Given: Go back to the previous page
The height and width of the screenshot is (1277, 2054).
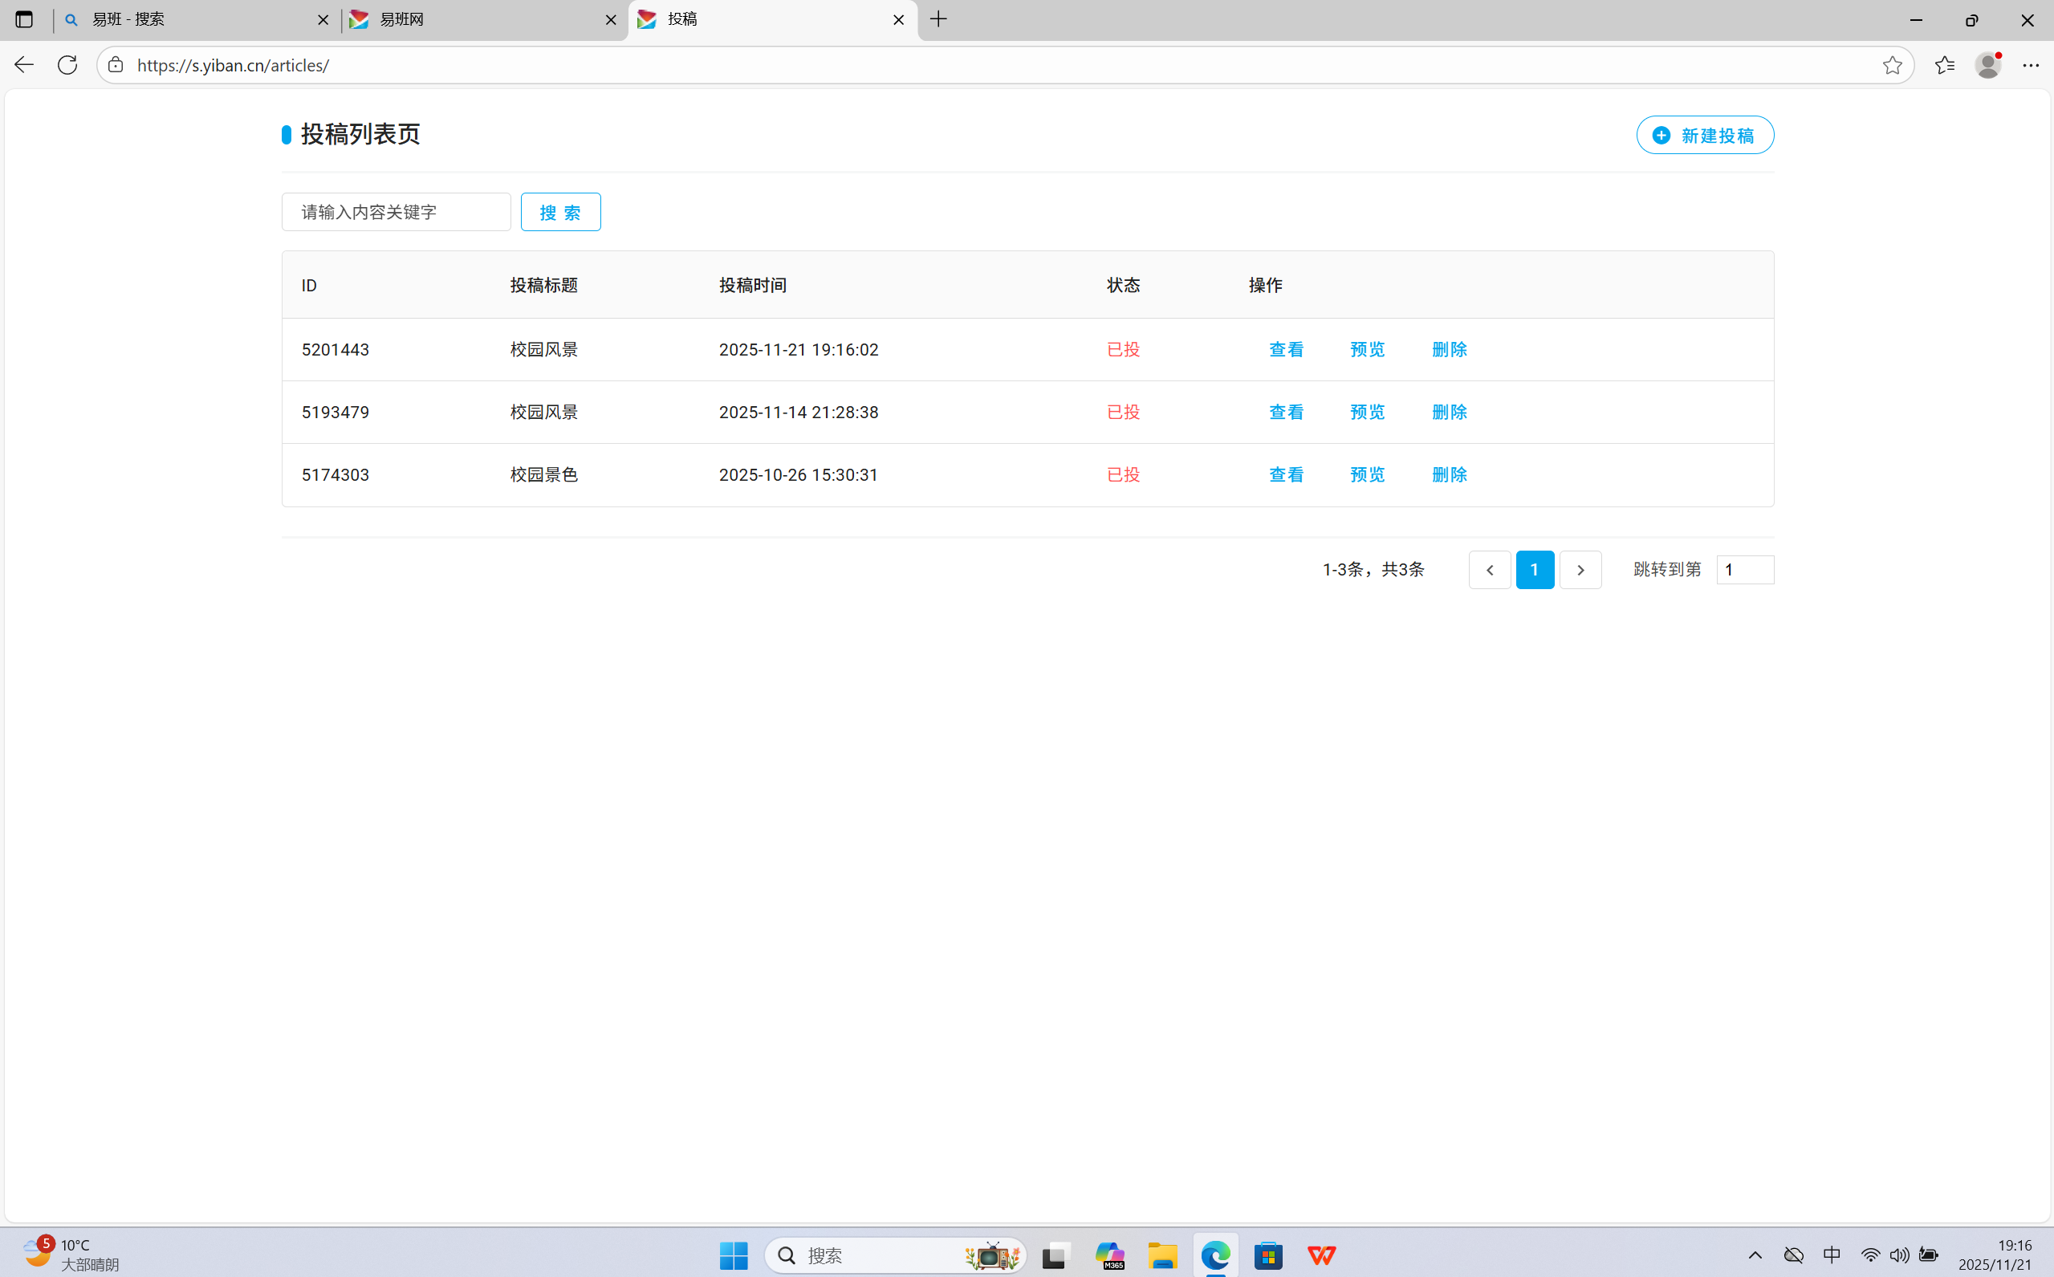Looking at the screenshot, I should (23, 65).
